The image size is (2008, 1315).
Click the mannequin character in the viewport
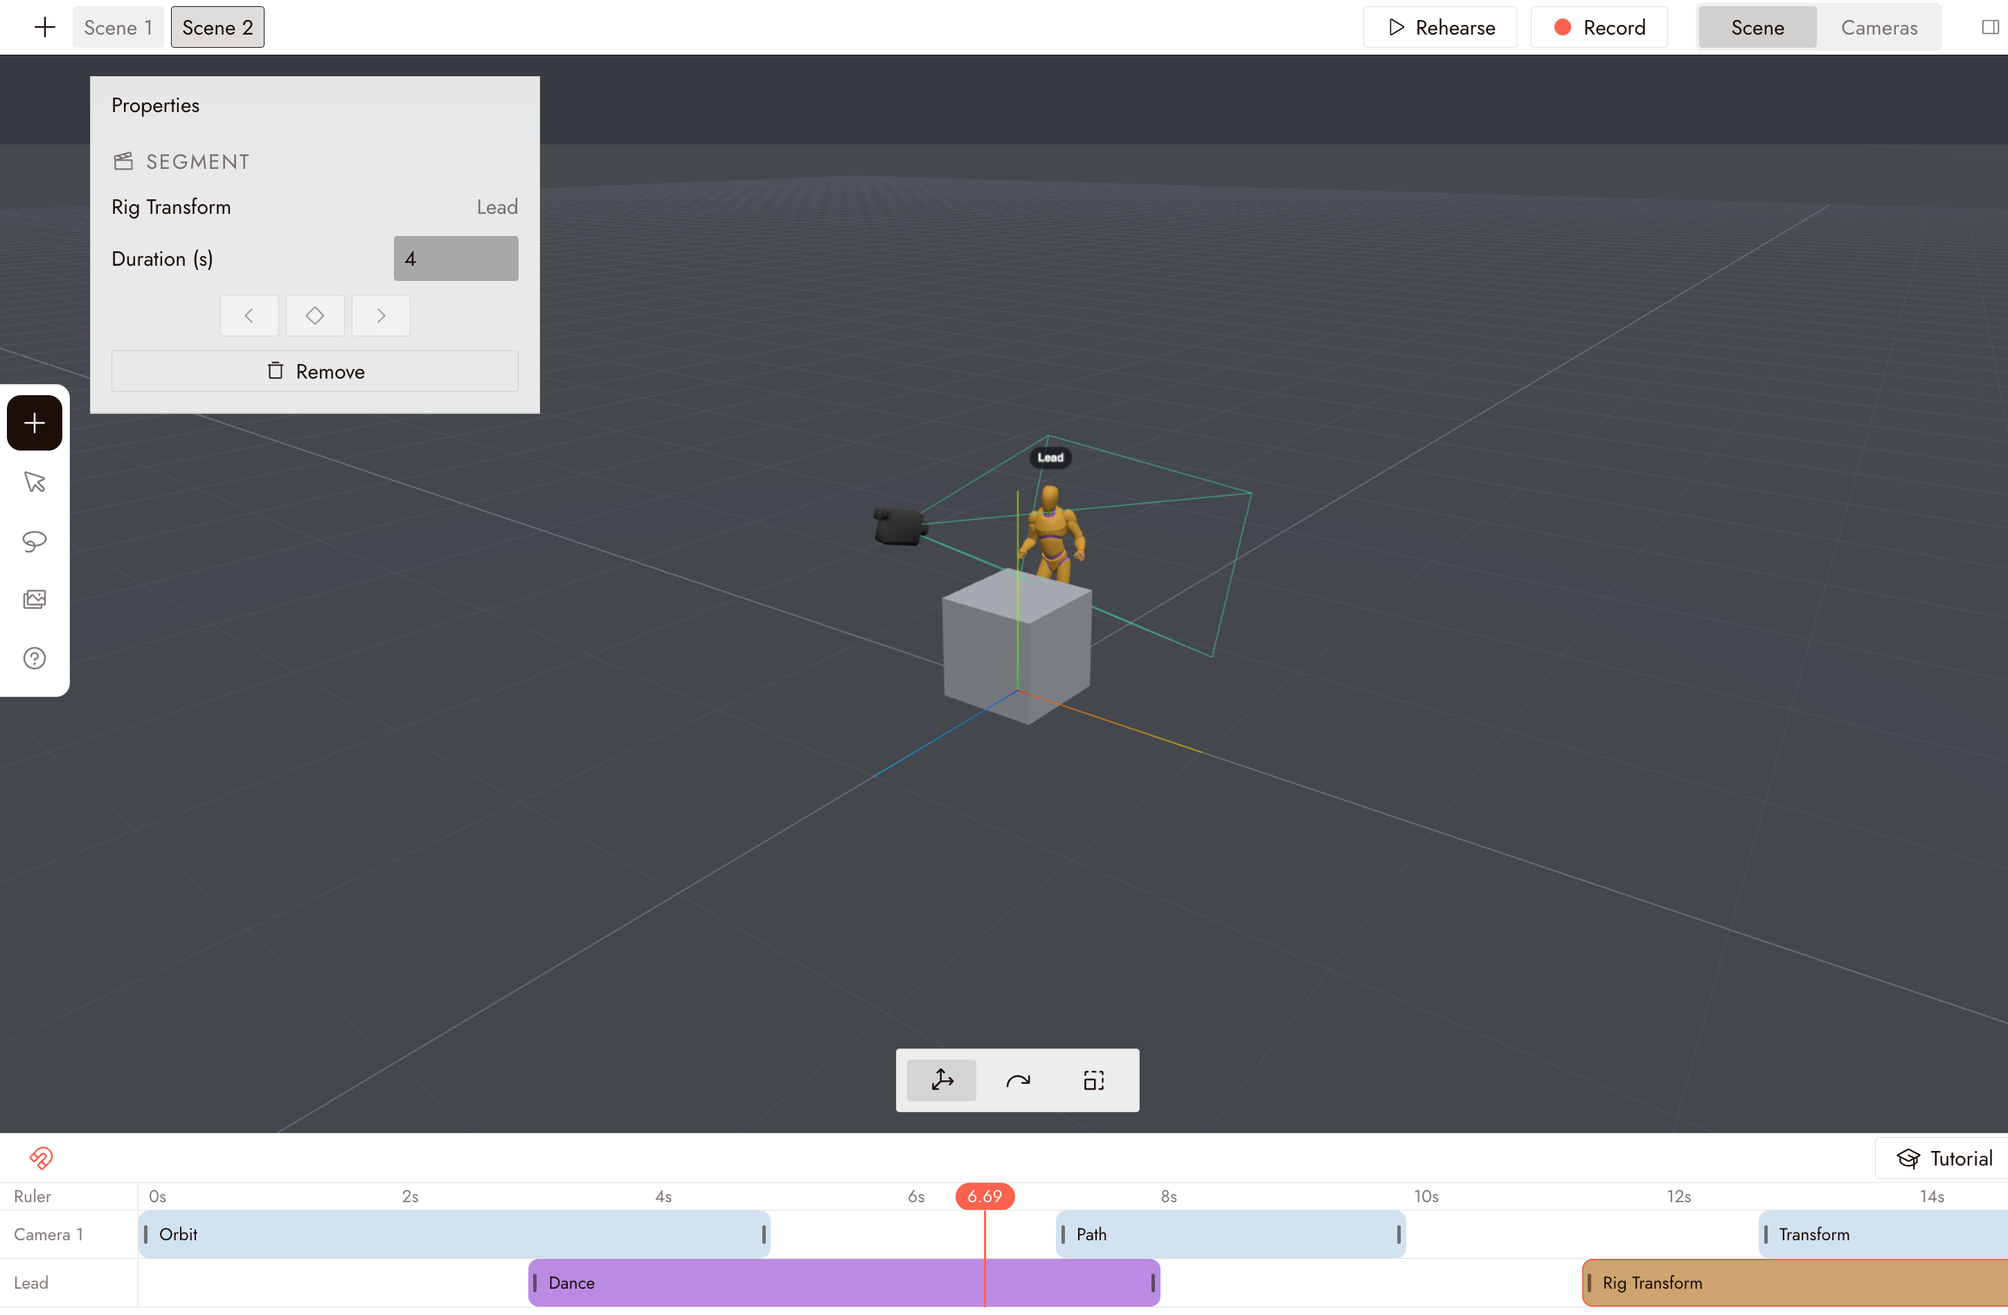[x=1051, y=534]
